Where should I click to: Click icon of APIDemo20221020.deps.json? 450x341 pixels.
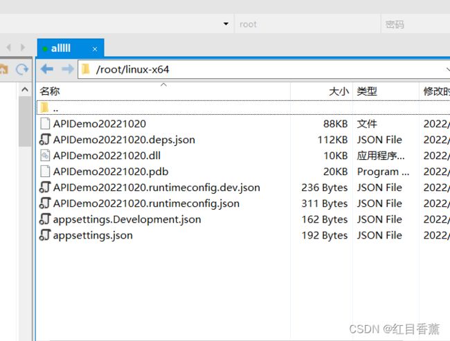pyautogui.click(x=45, y=140)
